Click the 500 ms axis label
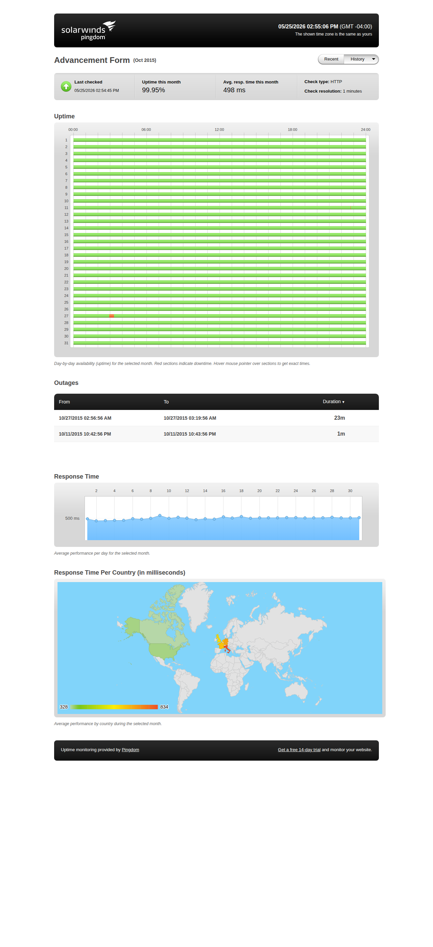Image resolution: width=433 pixels, height=947 pixels. tap(72, 518)
